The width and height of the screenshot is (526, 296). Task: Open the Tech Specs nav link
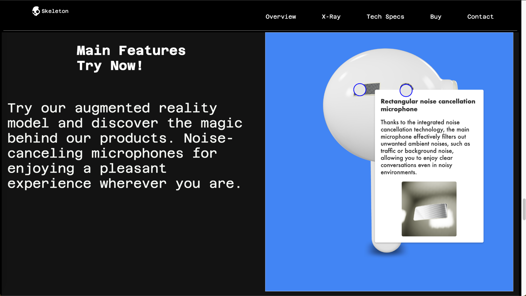[385, 17]
